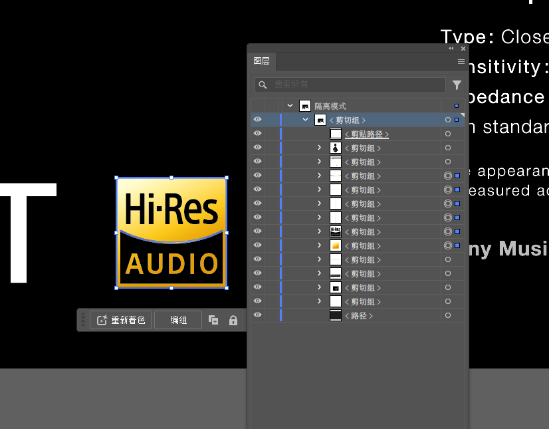Screen dimensions: 549x429
Task: Click the blue selection square of the highlighted <剪切组> row
Action: point(457,120)
